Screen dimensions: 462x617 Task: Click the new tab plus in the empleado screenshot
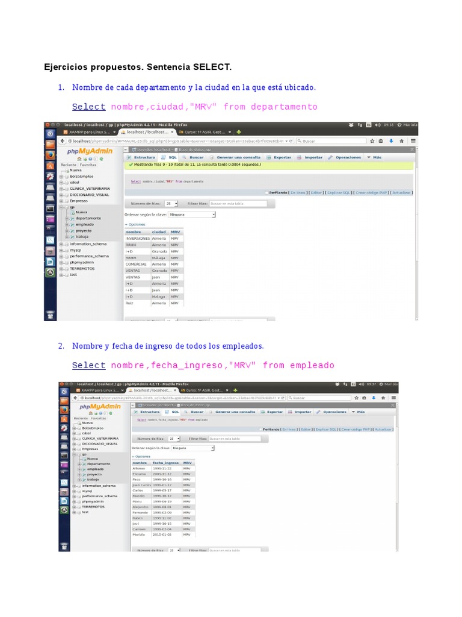[235, 390]
